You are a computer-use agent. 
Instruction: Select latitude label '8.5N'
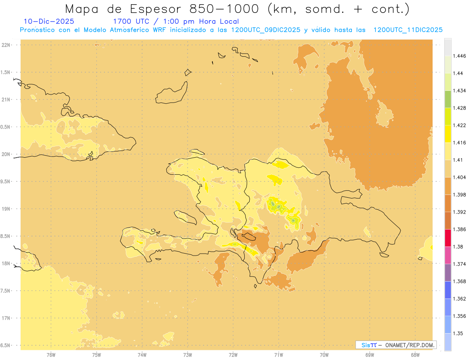(x=5, y=236)
